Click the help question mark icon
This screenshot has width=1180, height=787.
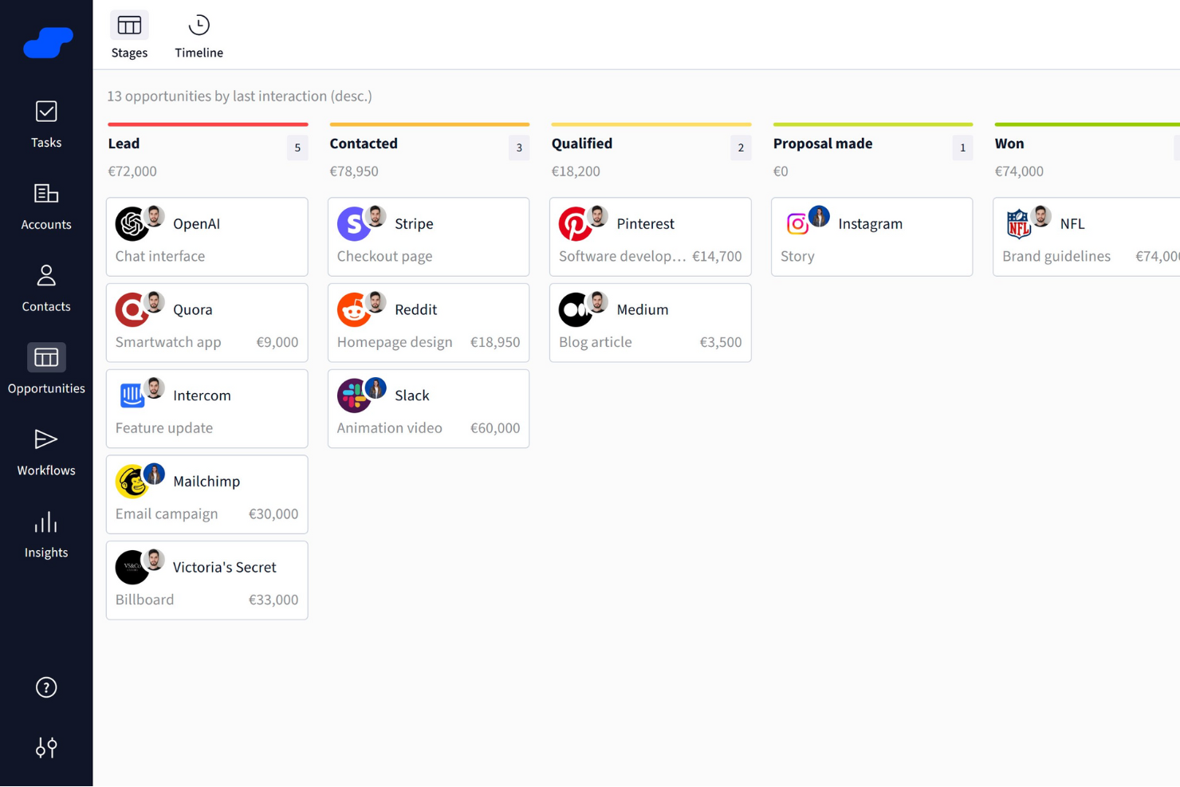(x=45, y=687)
